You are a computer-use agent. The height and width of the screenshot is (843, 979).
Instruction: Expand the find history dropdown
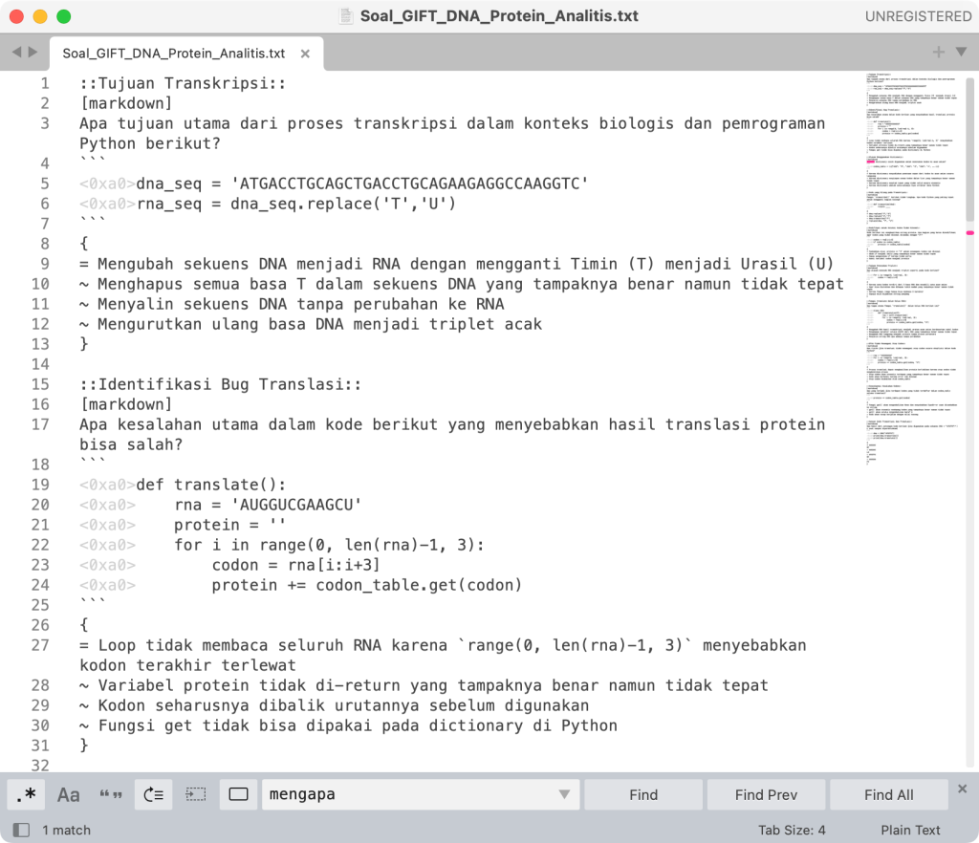click(x=565, y=794)
